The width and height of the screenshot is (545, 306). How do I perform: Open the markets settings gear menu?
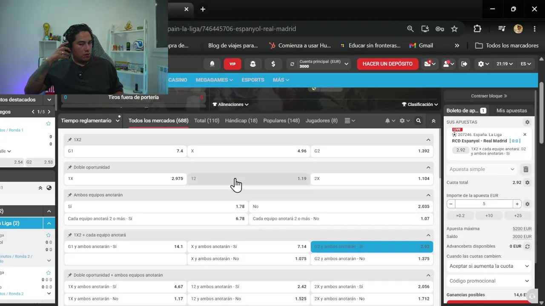404,121
